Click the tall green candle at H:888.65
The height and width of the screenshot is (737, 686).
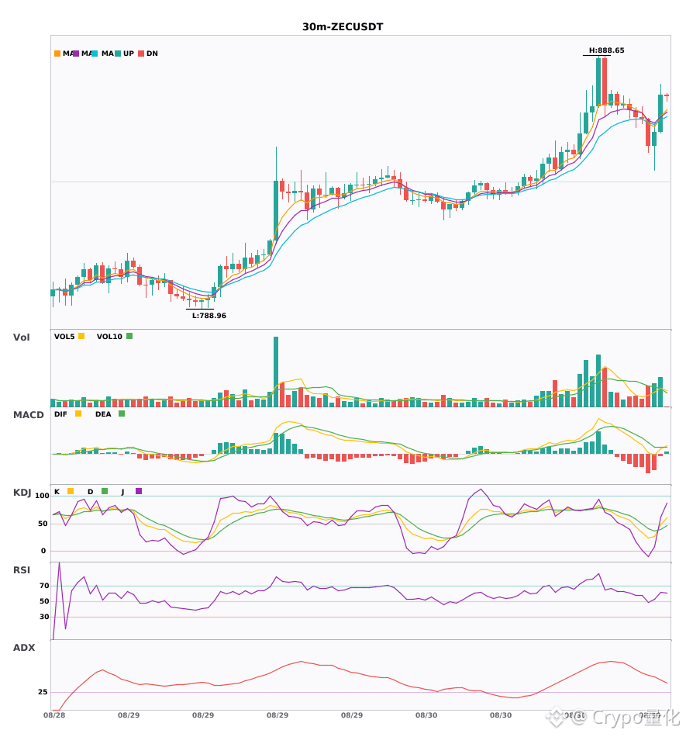point(598,81)
